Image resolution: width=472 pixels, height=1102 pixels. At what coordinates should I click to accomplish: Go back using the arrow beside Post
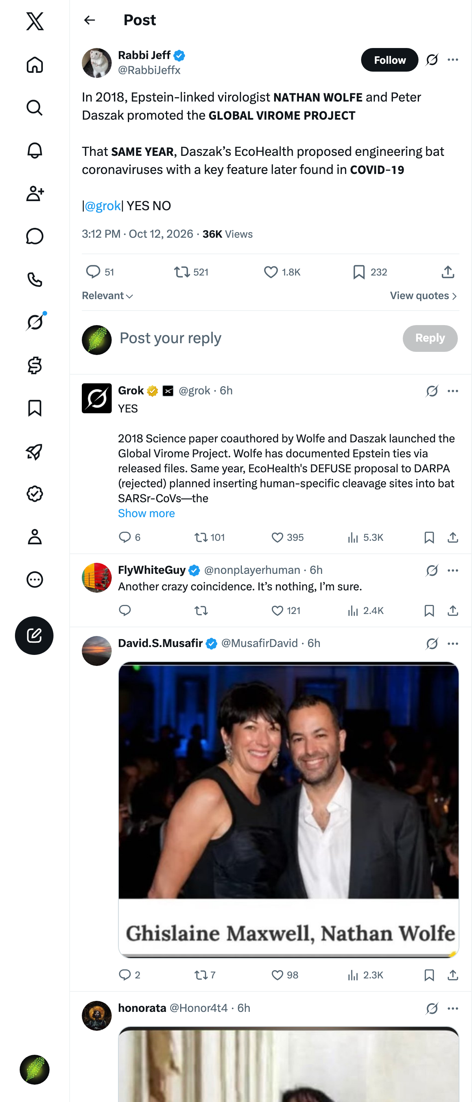click(89, 20)
